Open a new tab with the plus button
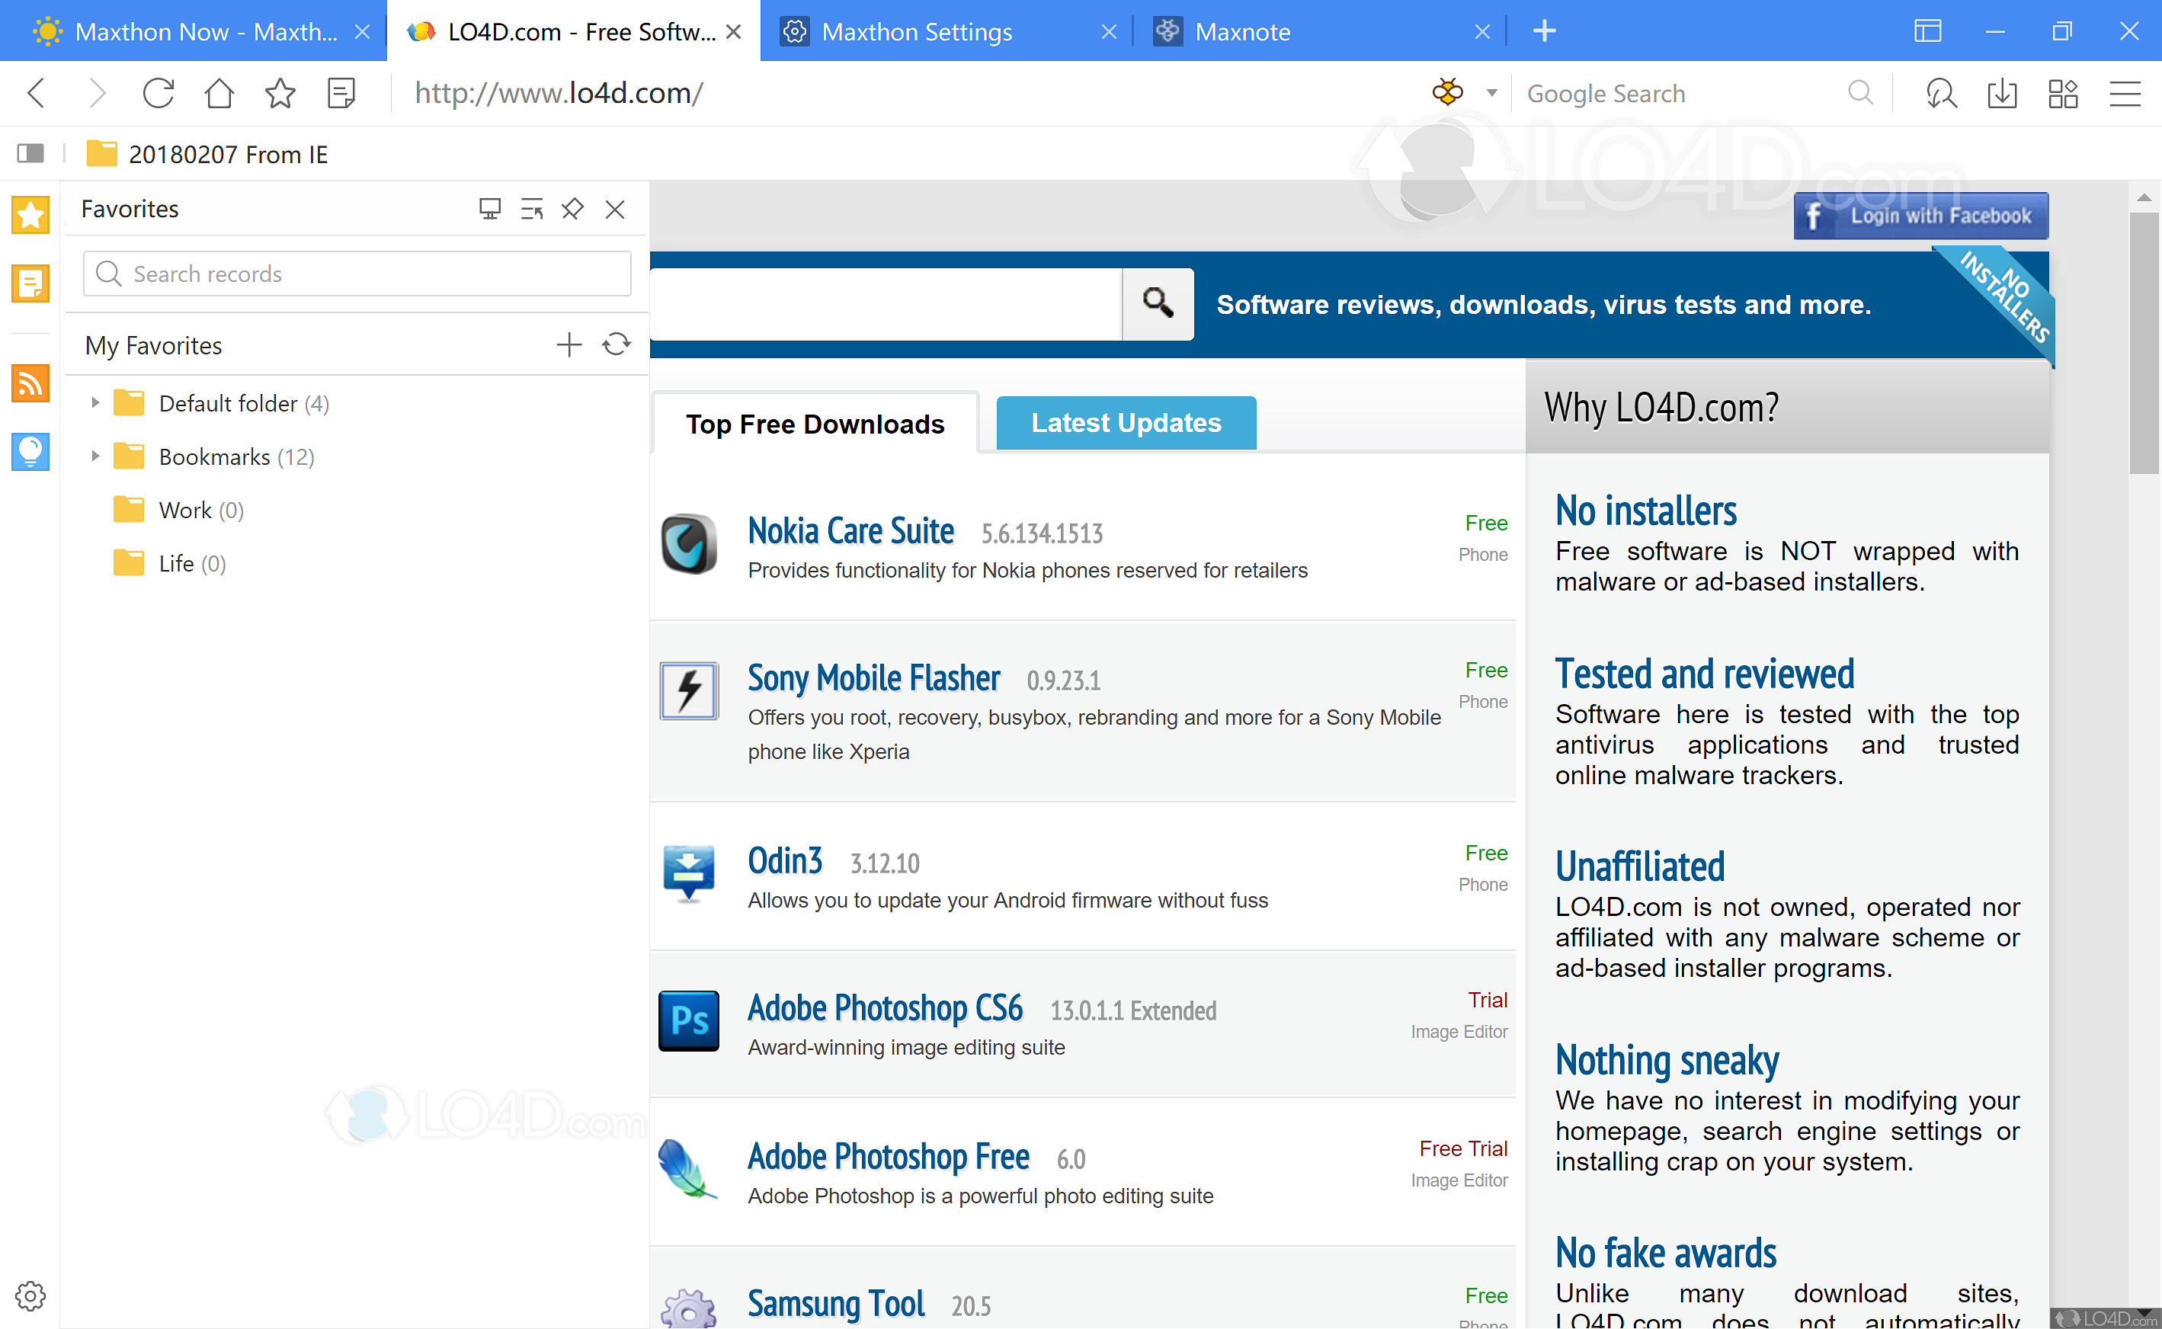Viewport: 2162px width, 1329px height. point(1544,32)
